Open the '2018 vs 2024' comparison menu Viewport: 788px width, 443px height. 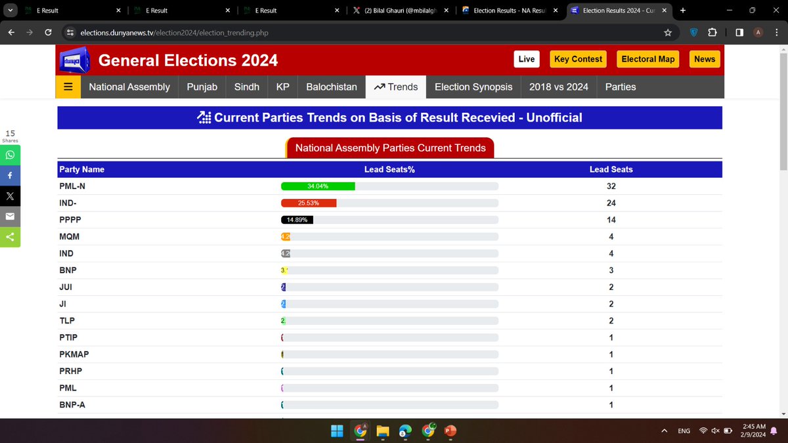coord(559,87)
